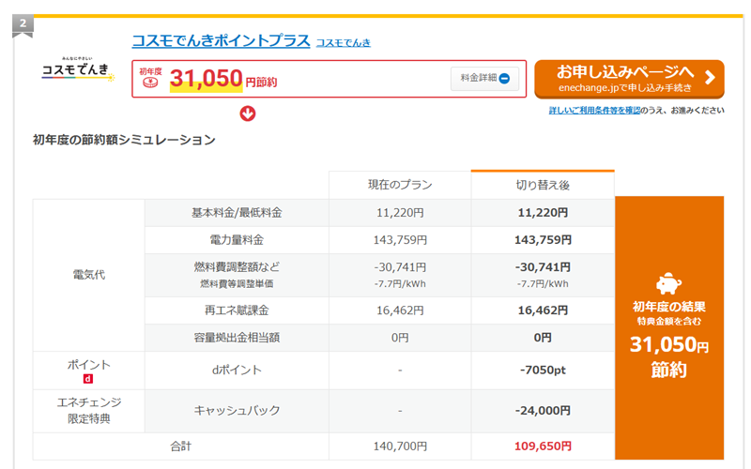This screenshot has height=469, width=751.
Task: Click the first-year coin savings icon
Action: (150, 83)
